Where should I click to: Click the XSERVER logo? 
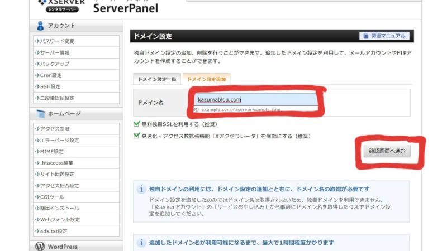tap(62, 6)
